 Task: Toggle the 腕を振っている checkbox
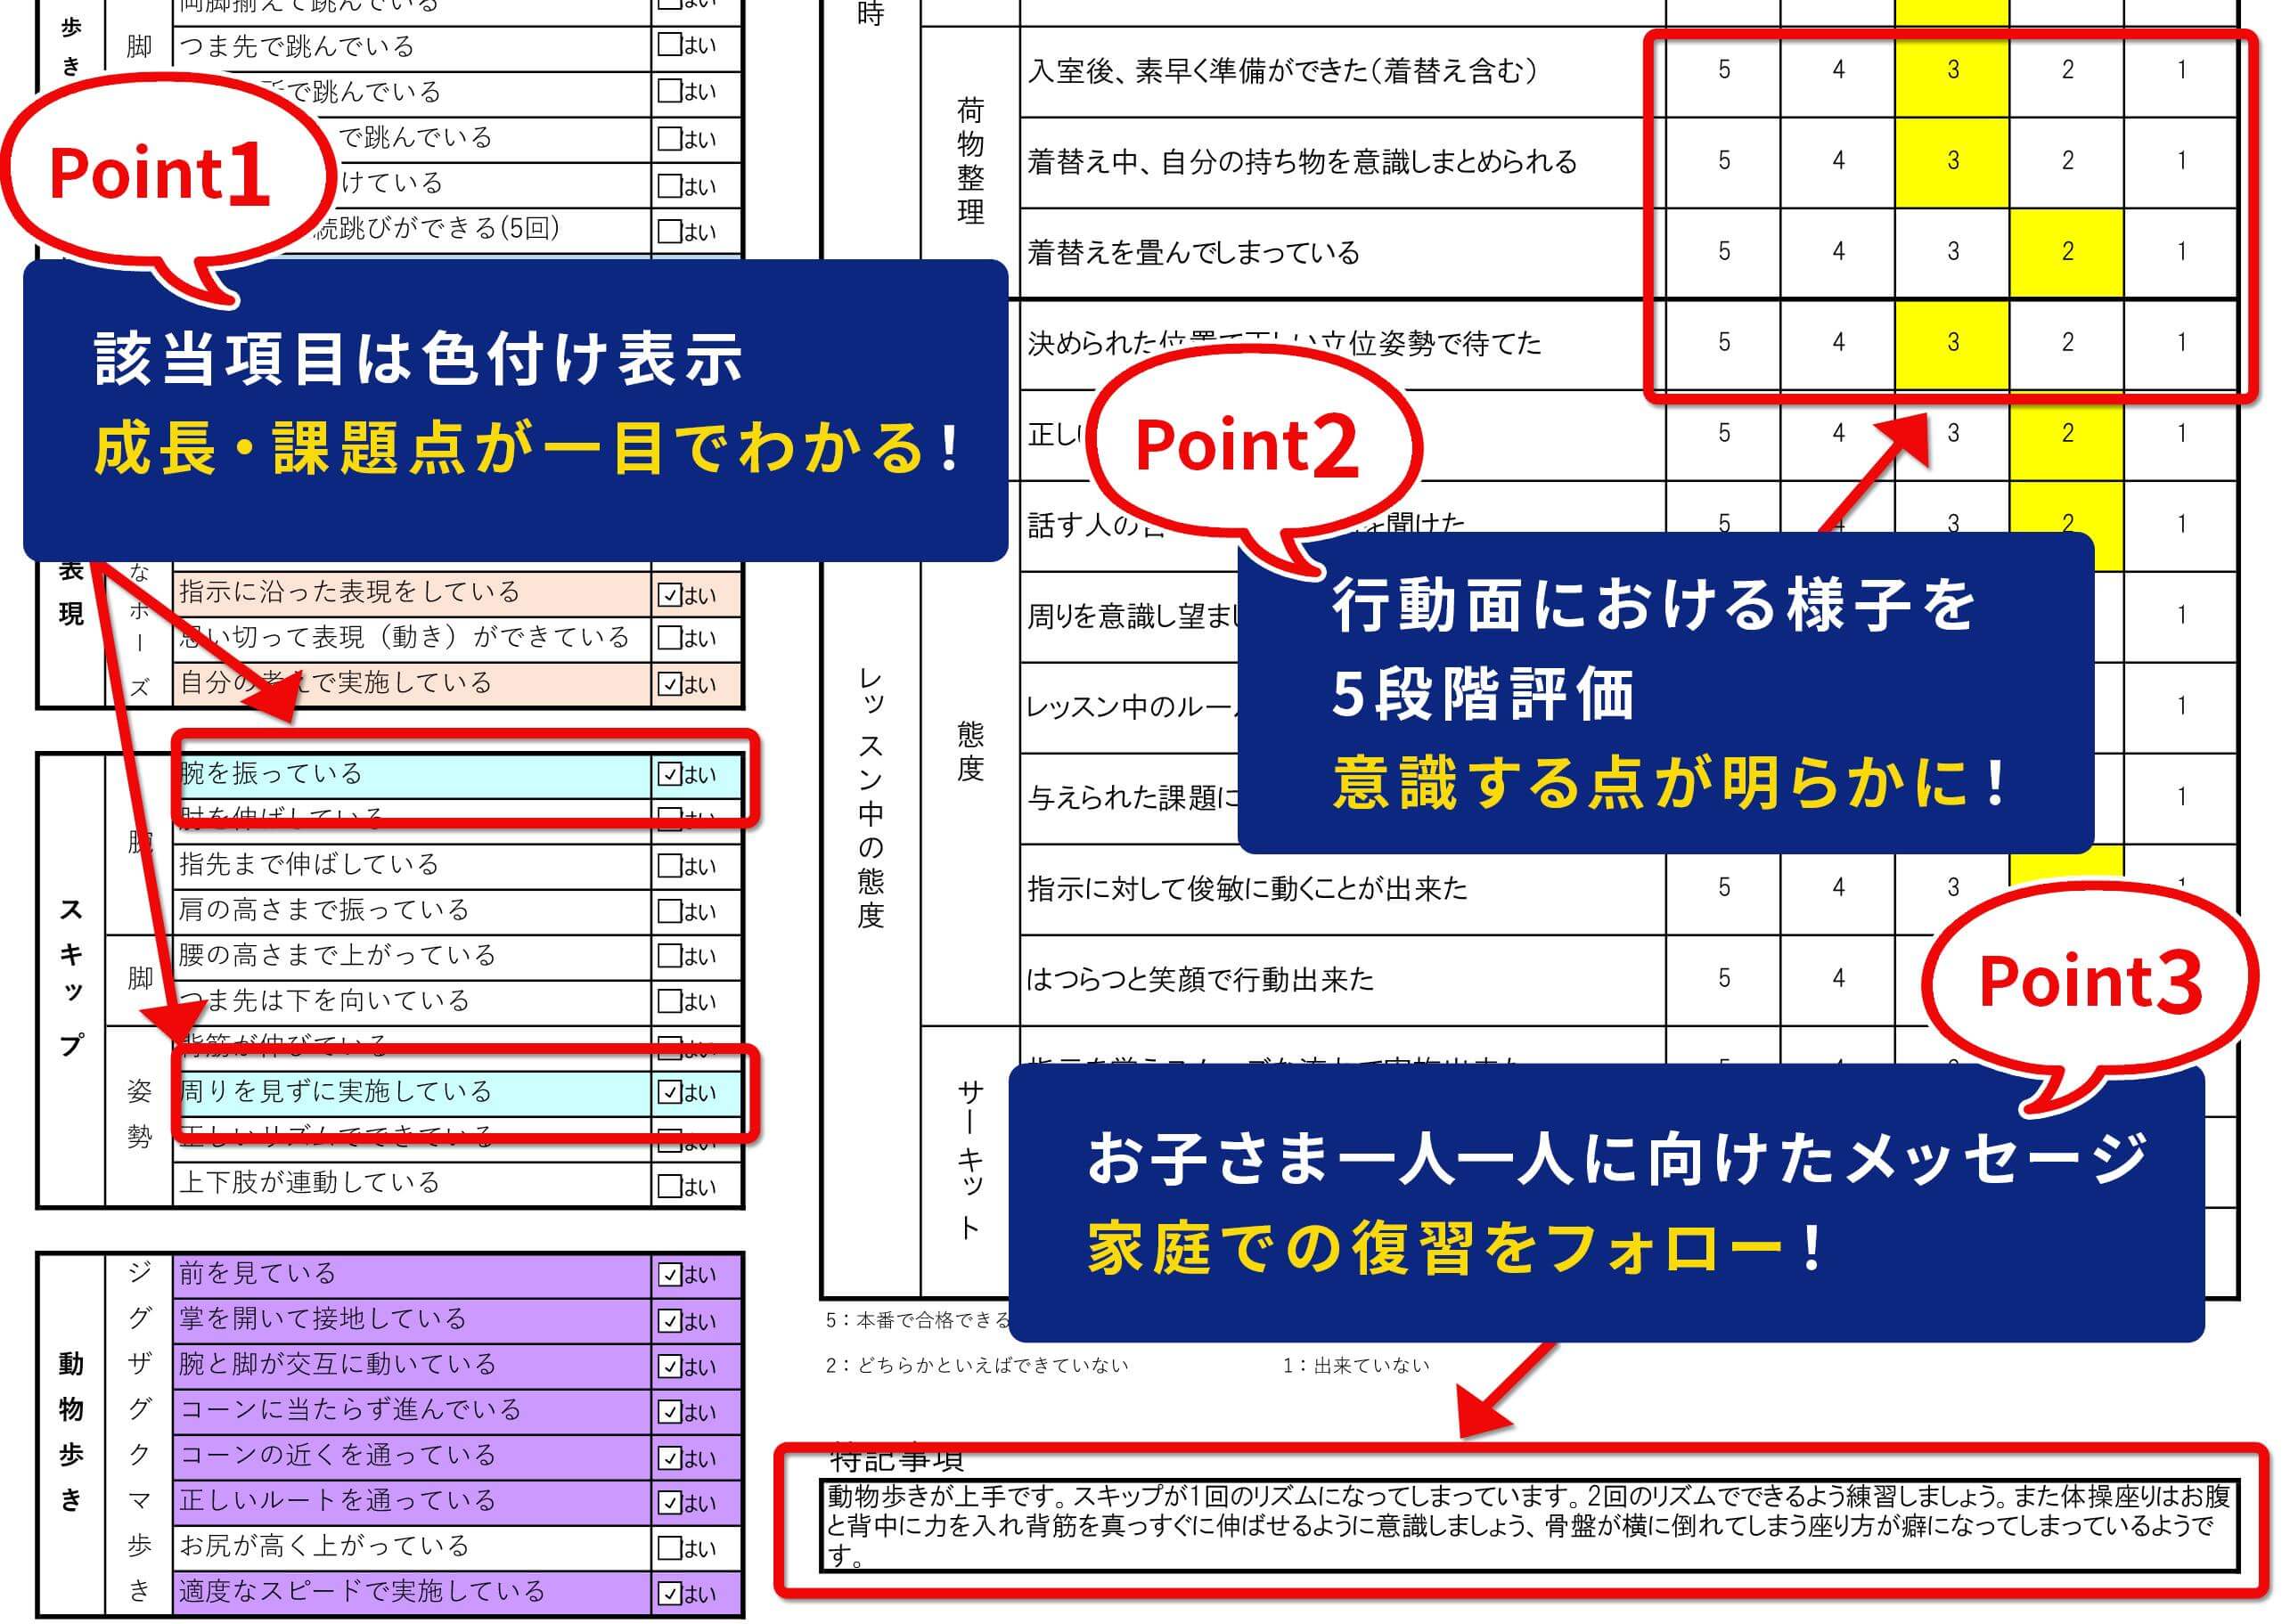[x=668, y=774]
